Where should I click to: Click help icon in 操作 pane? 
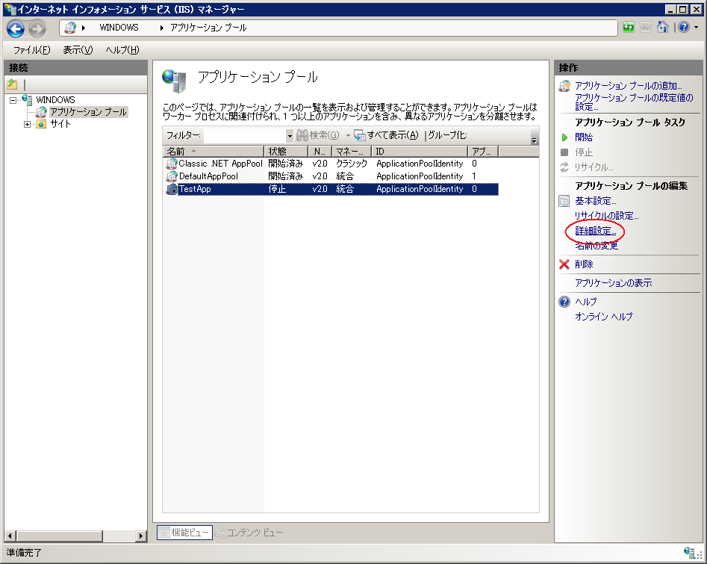564,301
